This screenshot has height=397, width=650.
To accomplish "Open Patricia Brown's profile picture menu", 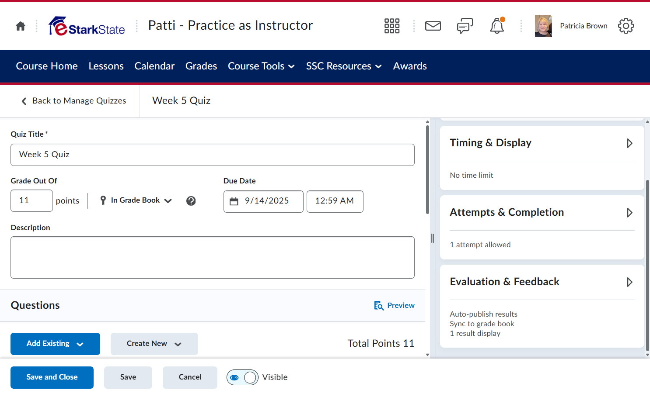I will (543, 26).
